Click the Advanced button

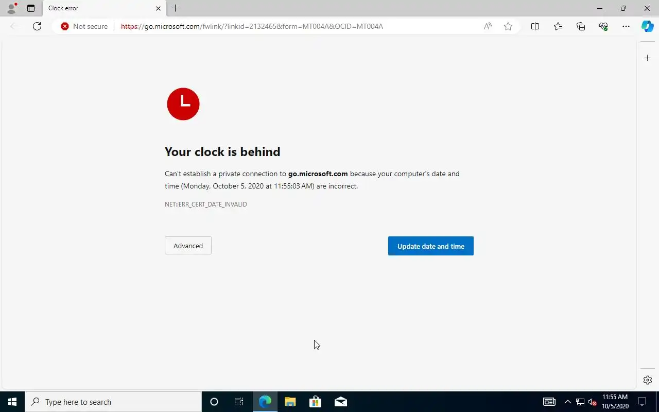[188, 246]
